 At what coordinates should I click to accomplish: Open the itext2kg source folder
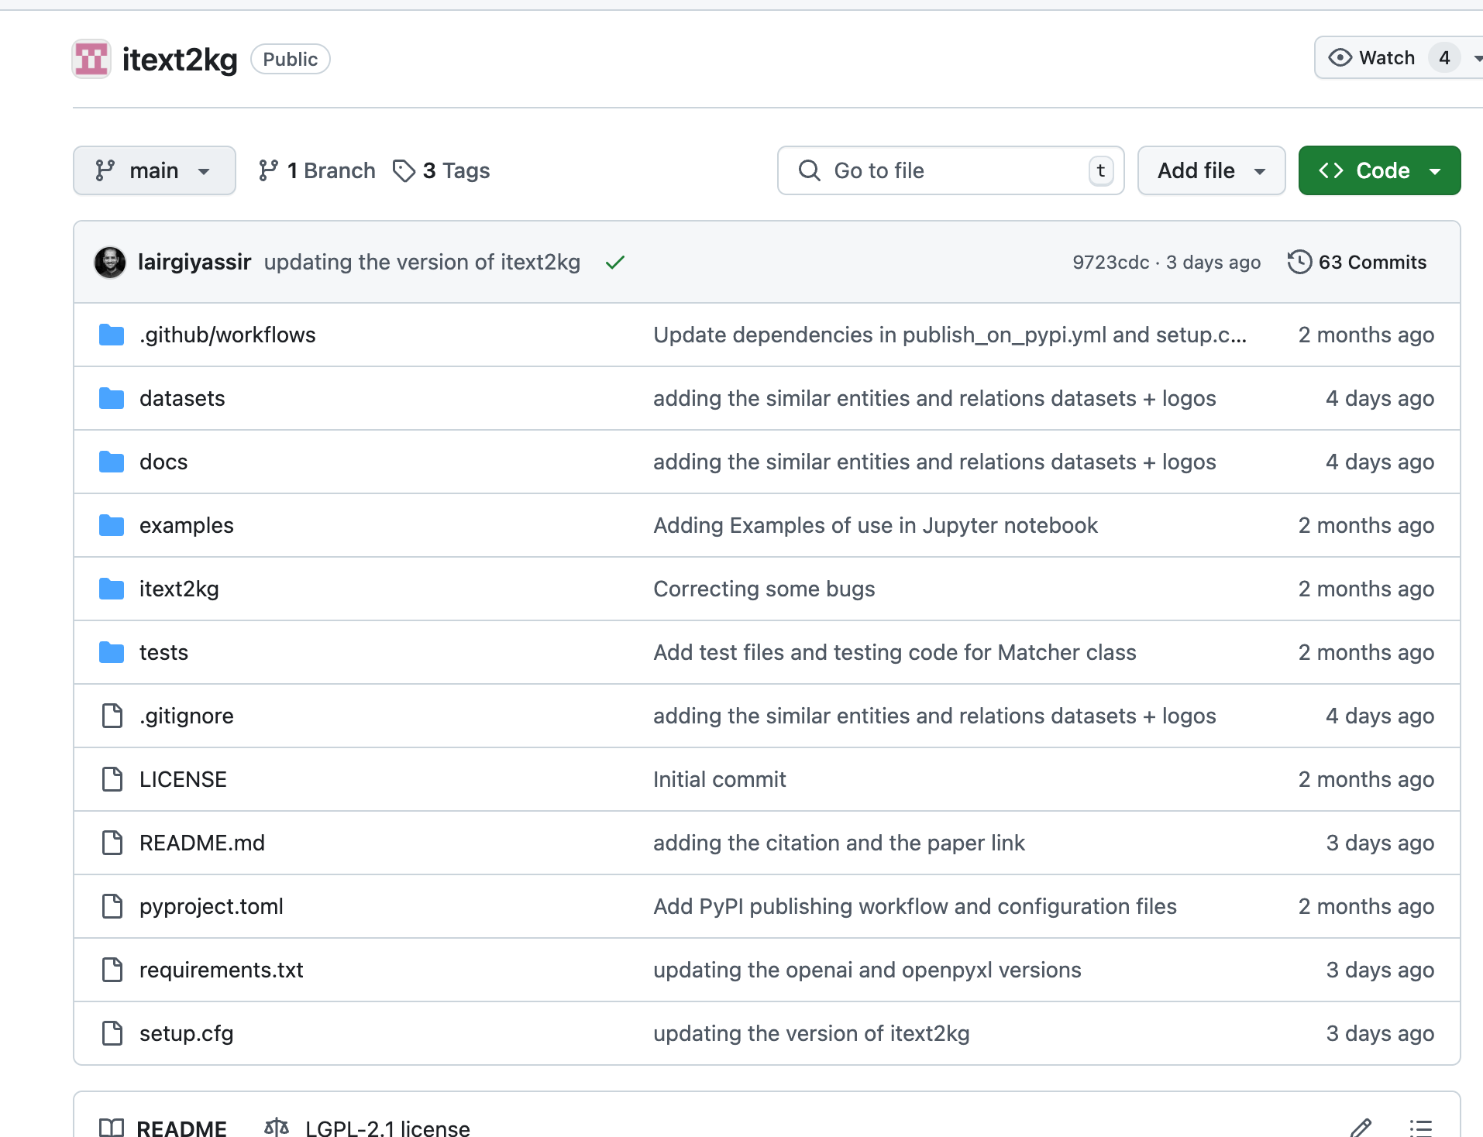(179, 589)
